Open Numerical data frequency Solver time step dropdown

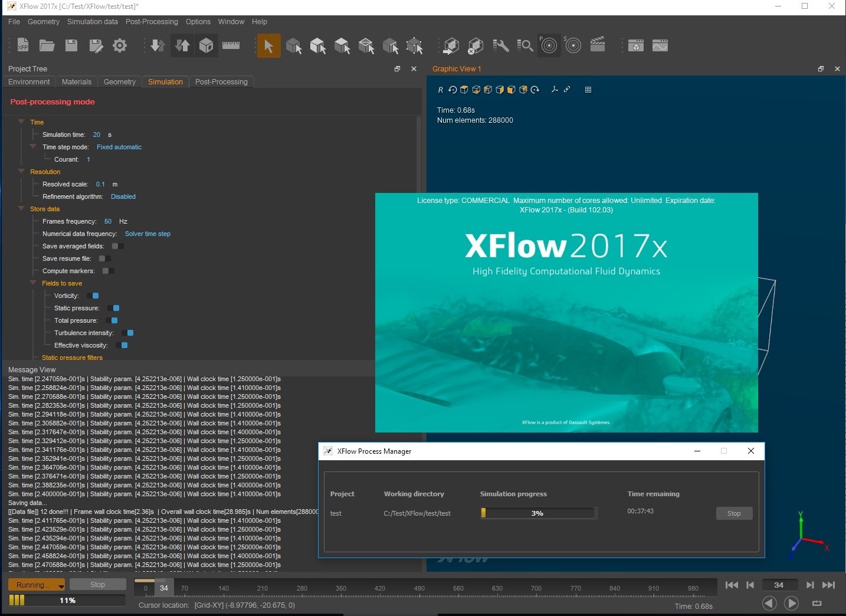point(147,234)
